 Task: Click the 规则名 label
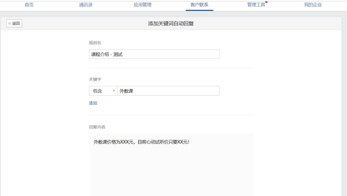coord(95,43)
